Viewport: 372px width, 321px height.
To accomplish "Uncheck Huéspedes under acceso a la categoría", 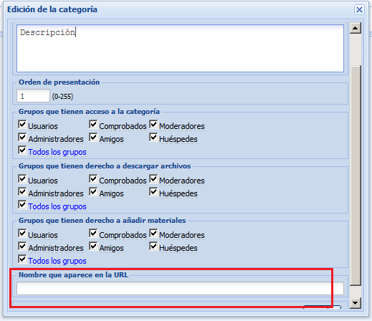I will 153,137.
